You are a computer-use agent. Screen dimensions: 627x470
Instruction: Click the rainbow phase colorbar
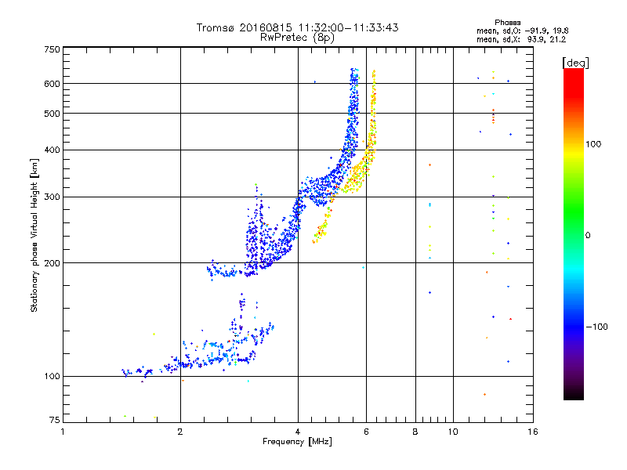574,233
